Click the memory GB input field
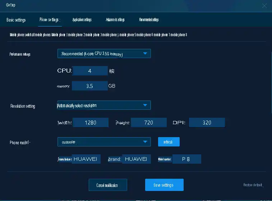This screenshot has height=201, width=272. (90, 86)
